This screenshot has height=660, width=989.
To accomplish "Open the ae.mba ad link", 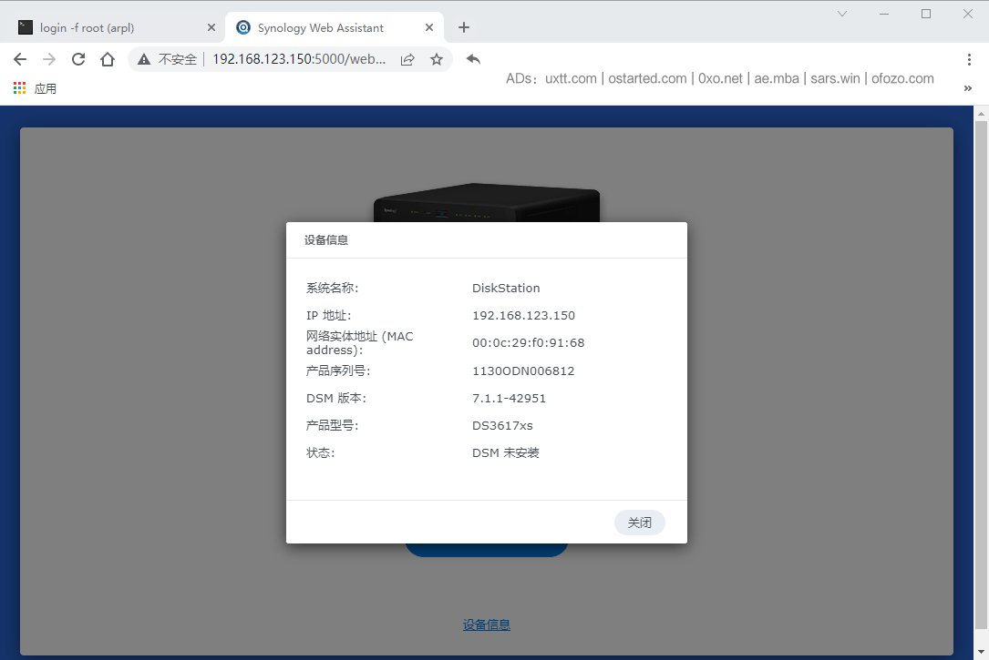I will point(777,78).
